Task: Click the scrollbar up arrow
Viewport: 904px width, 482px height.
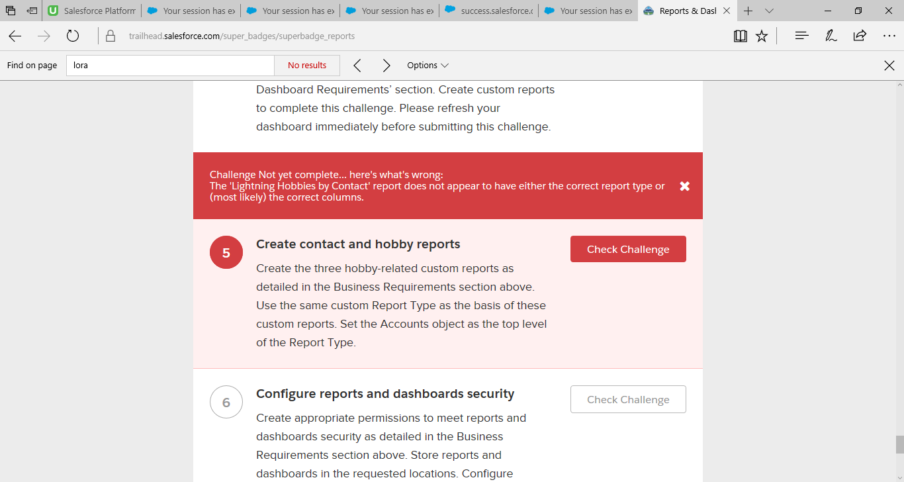Action: click(x=899, y=85)
